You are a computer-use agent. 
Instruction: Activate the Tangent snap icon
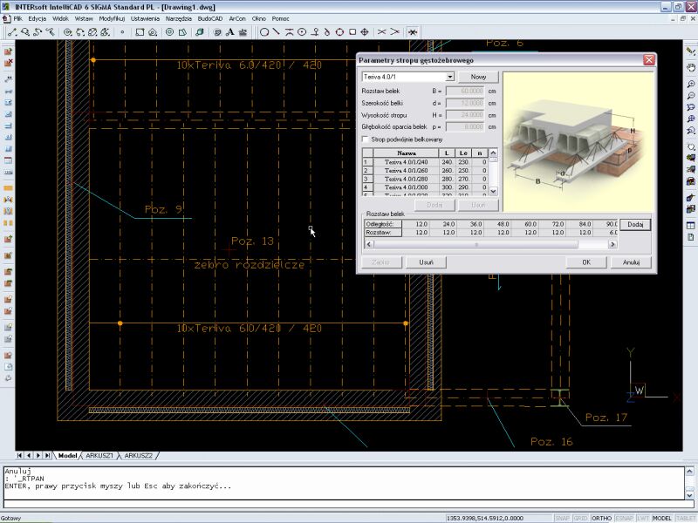327,32
